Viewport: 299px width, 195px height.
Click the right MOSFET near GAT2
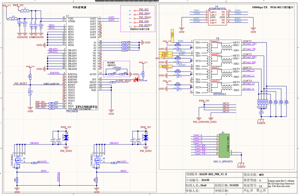point(98,160)
